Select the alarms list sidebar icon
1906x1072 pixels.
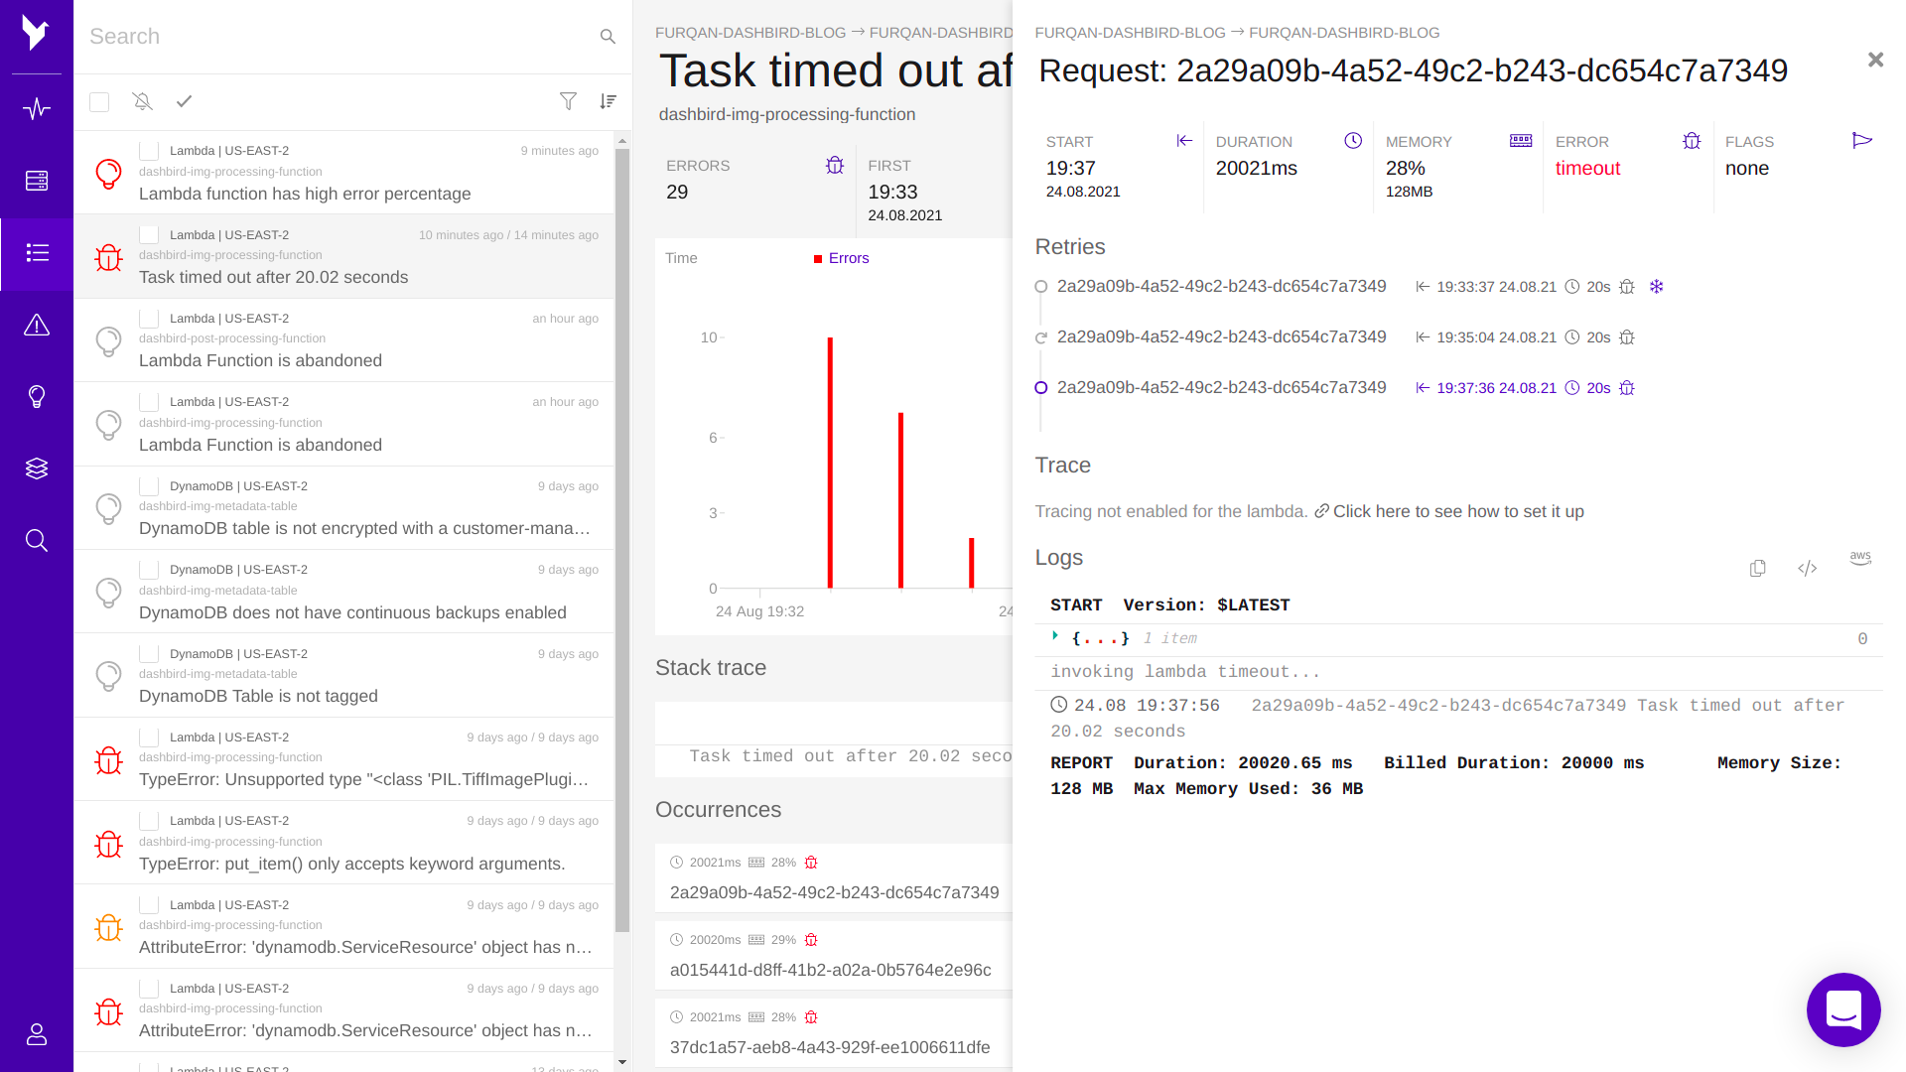pyautogui.click(x=37, y=253)
